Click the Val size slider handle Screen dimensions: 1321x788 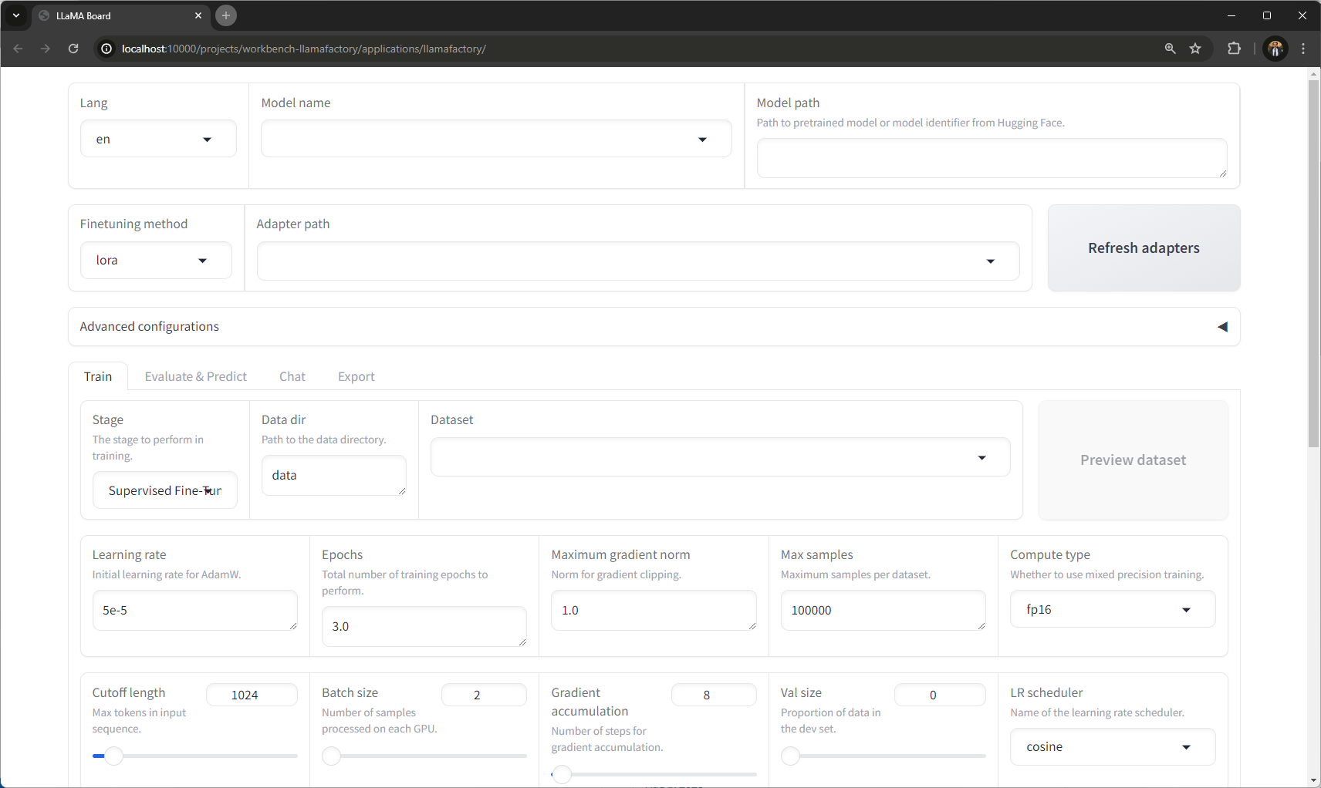(x=791, y=756)
